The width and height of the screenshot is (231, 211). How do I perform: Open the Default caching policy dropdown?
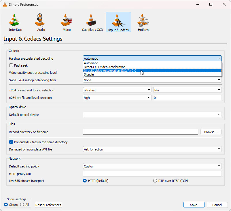pos(152,166)
